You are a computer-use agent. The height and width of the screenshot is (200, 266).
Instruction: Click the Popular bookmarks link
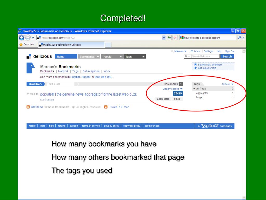tap(75, 77)
